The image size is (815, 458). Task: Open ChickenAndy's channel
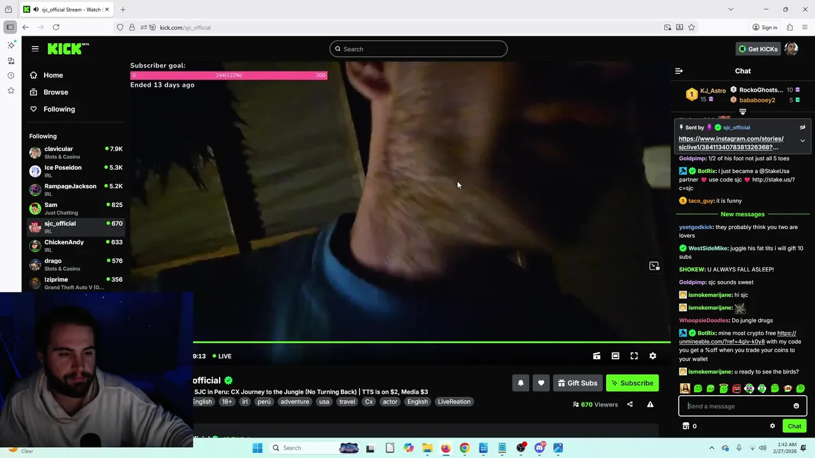point(76,246)
